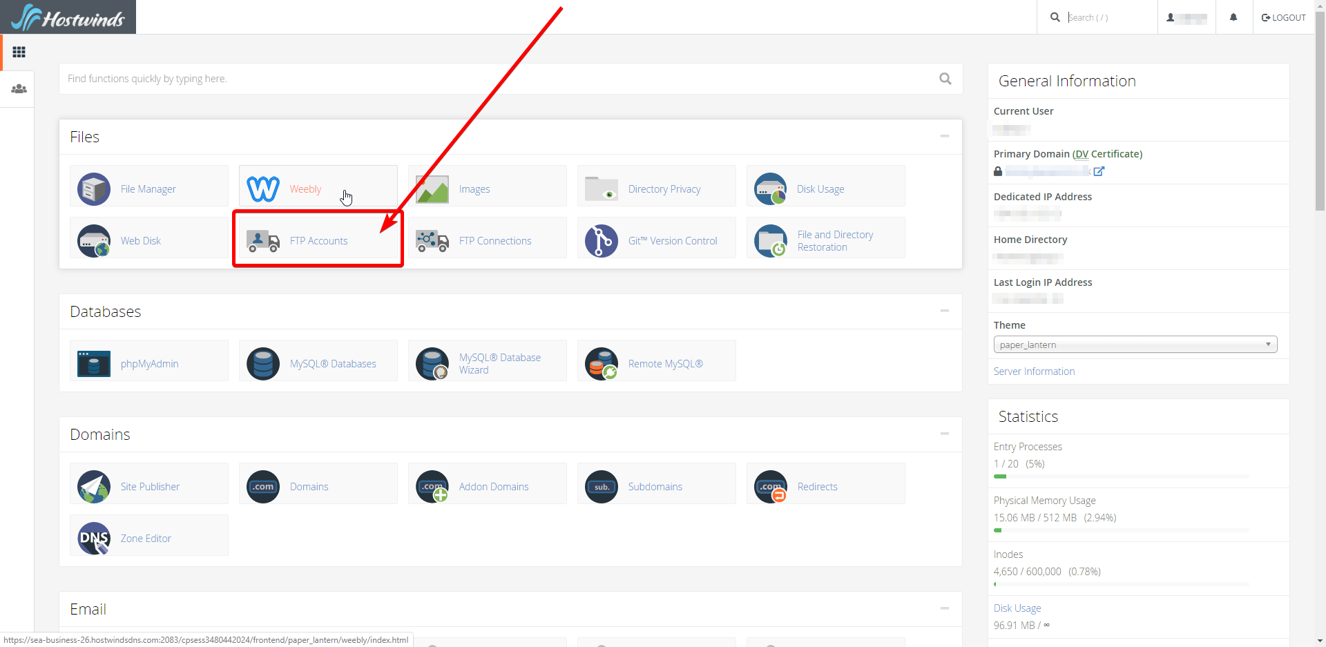Launch the Weebly site builder icon
This screenshot has height=647, width=1326.
[x=263, y=189]
